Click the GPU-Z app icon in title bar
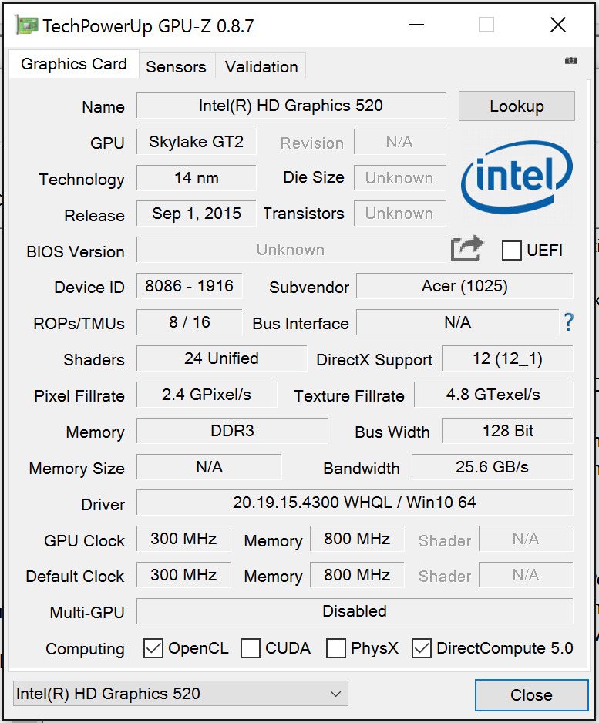 [27, 25]
